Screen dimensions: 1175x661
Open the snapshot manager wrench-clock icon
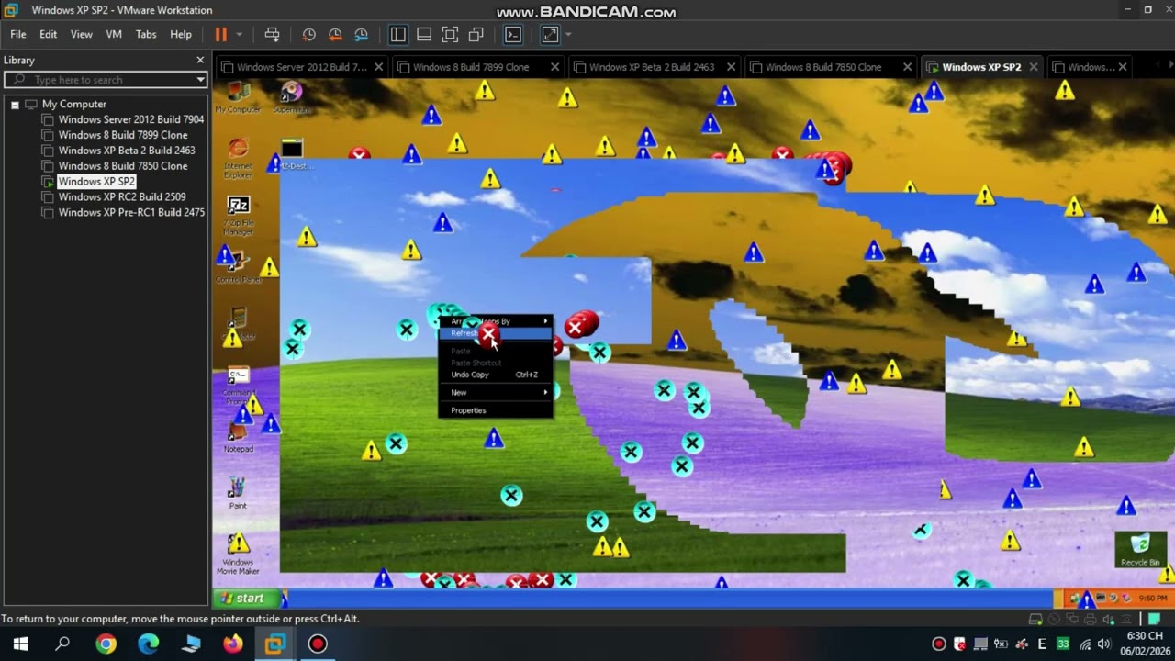coord(361,35)
